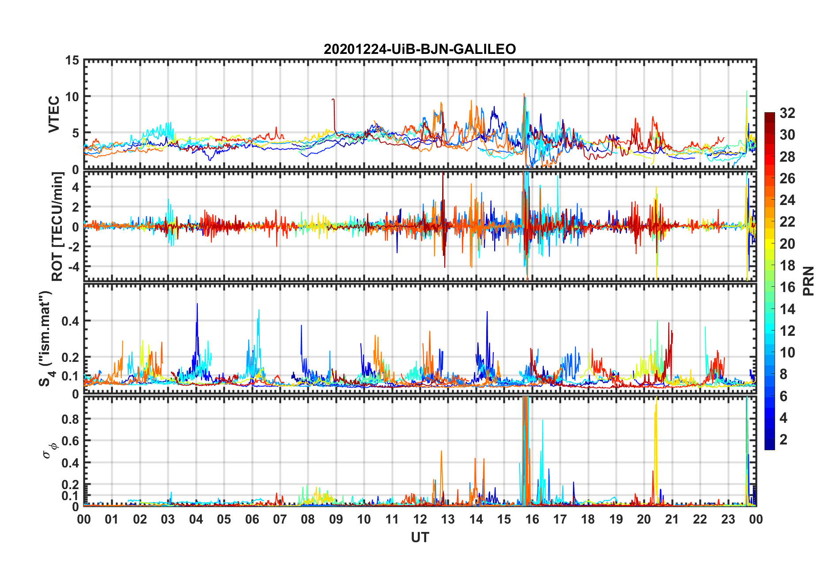
Task: Click colorbar PRN tick 14
Action: 787,309
